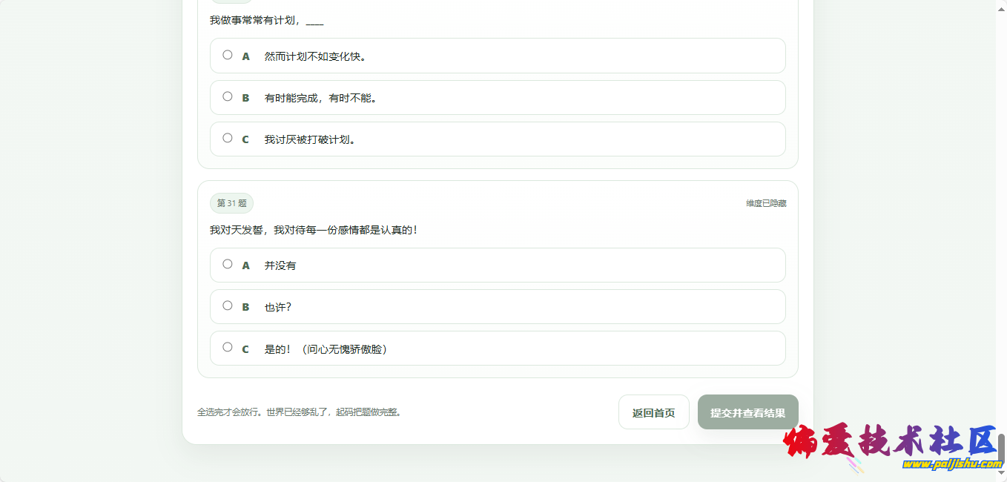Click the 提交并查看结果 submit button
Screen dimensions: 1007x482
(747, 412)
